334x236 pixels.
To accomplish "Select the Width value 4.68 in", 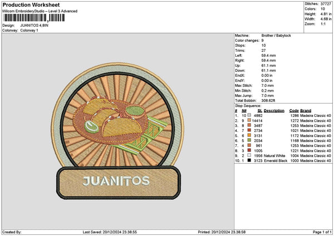I will pyautogui.click(x=326, y=19).
